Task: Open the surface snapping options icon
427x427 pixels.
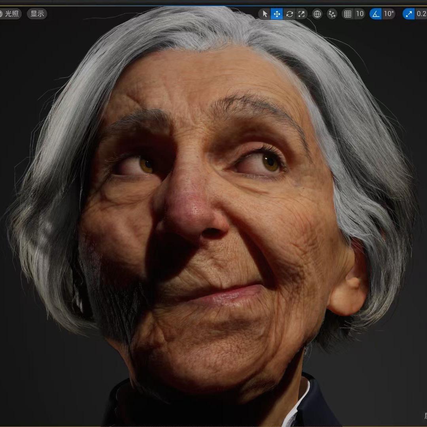Action: 332,14
